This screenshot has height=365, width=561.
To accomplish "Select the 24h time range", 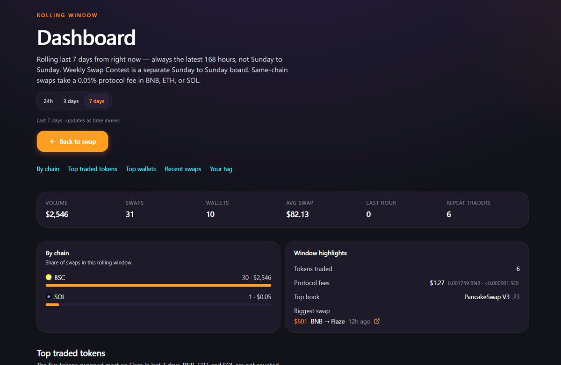I will (48, 101).
